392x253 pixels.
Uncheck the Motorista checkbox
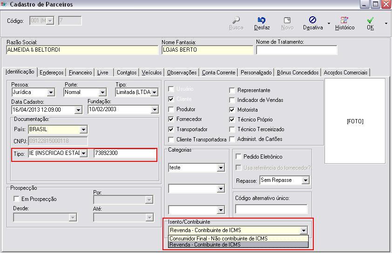pos(232,110)
